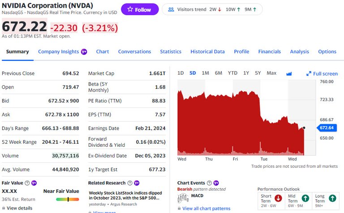Click the premium badge beside Chart Events
This screenshot has height=213, width=344.
[x=216, y=183]
